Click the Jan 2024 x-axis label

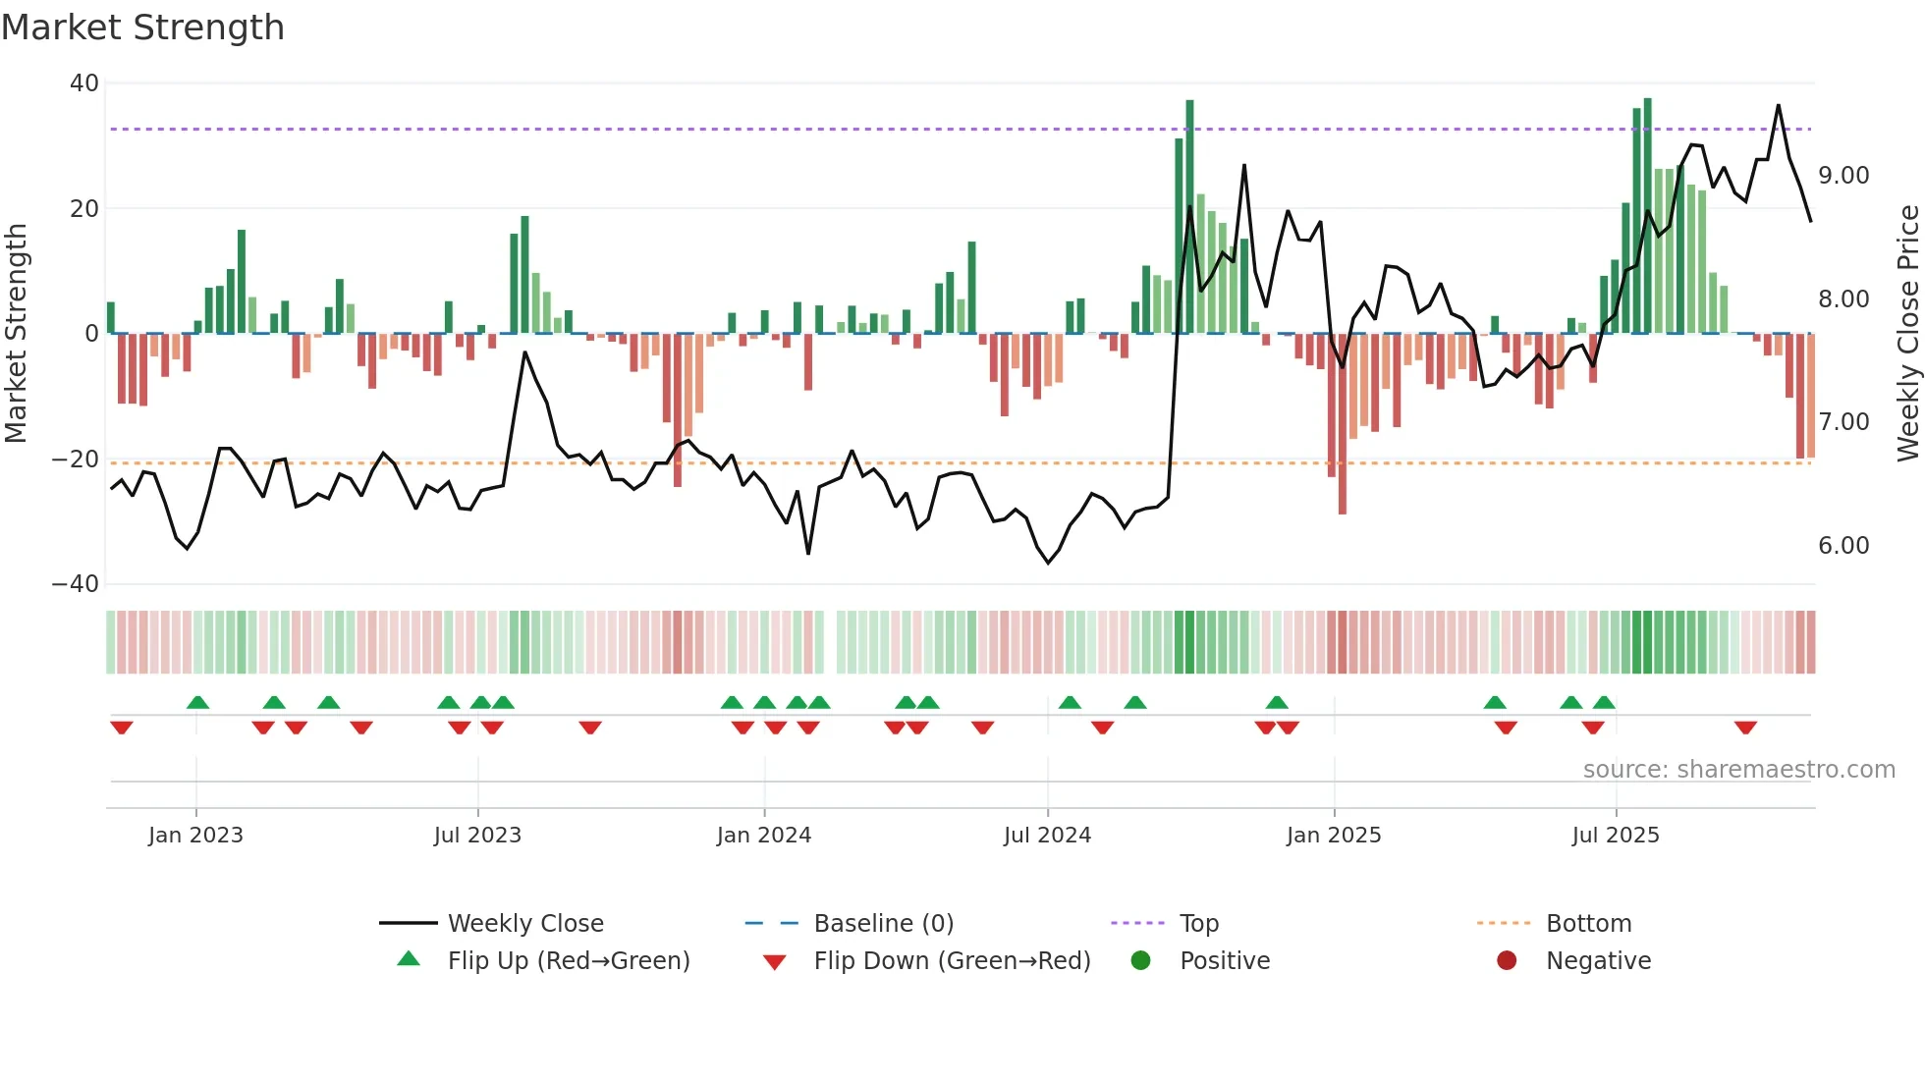coord(763,835)
